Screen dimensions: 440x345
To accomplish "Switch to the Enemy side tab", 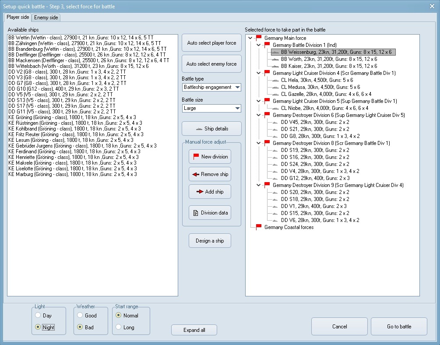I will pos(47,18).
